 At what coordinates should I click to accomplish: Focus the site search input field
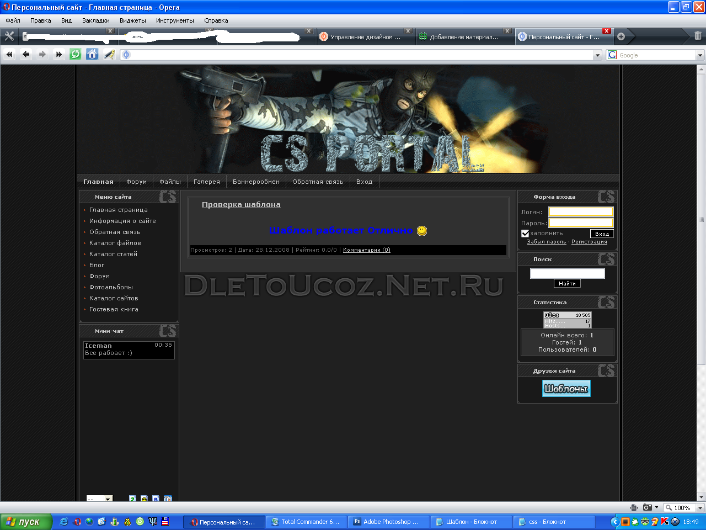pos(568,273)
